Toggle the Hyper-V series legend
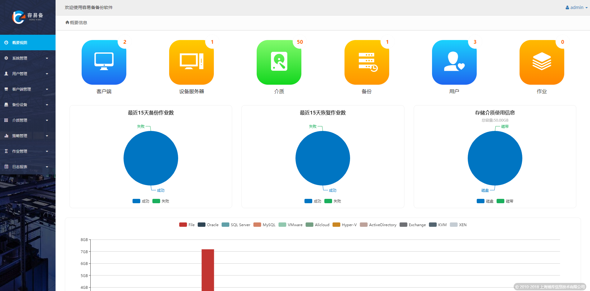This screenshot has width=590, height=291. (345, 225)
